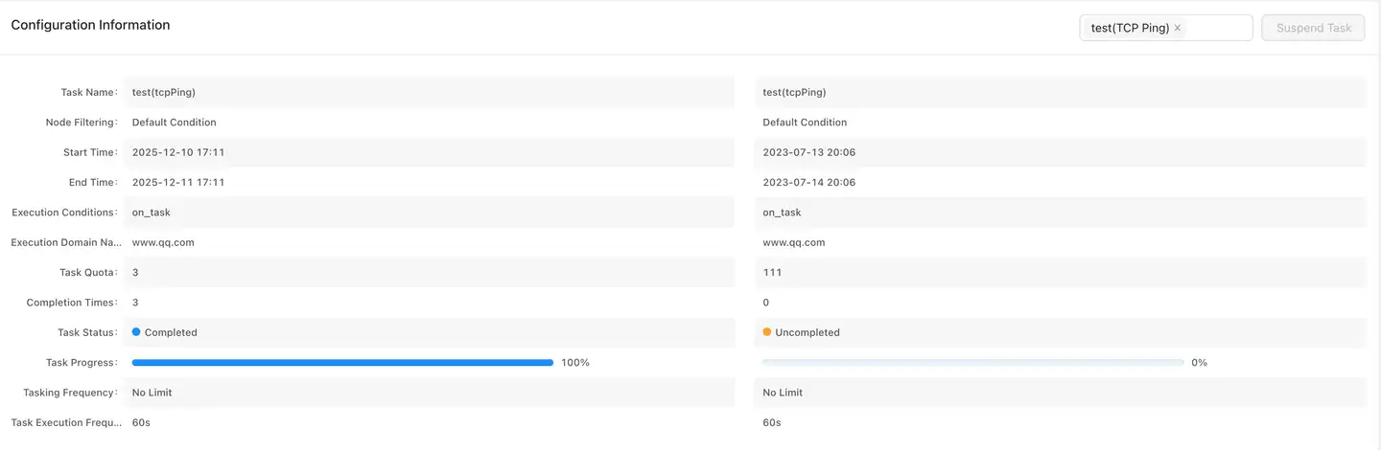1381x450 pixels.
Task: Click the blue 100% task progress bar
Action: (342, 363)
